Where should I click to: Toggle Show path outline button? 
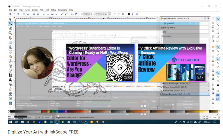pos(137,14)
